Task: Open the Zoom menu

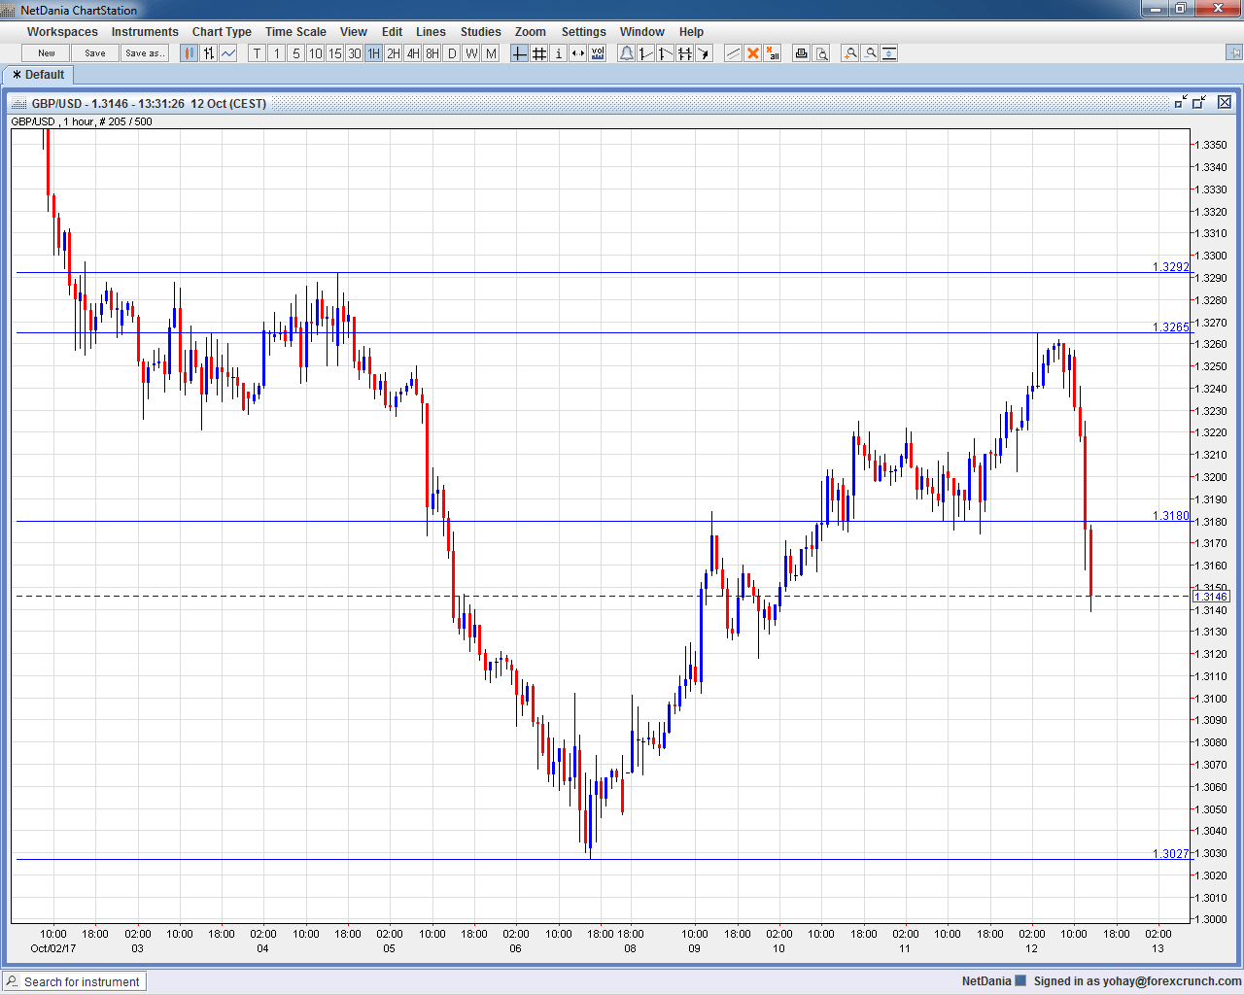Action: [531, 32]
